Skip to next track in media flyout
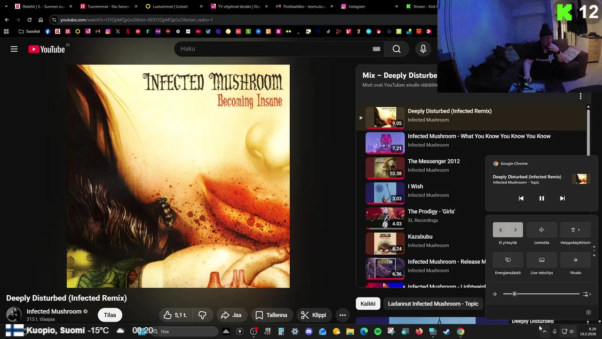The image size is (602, 339). pos(562,198)
